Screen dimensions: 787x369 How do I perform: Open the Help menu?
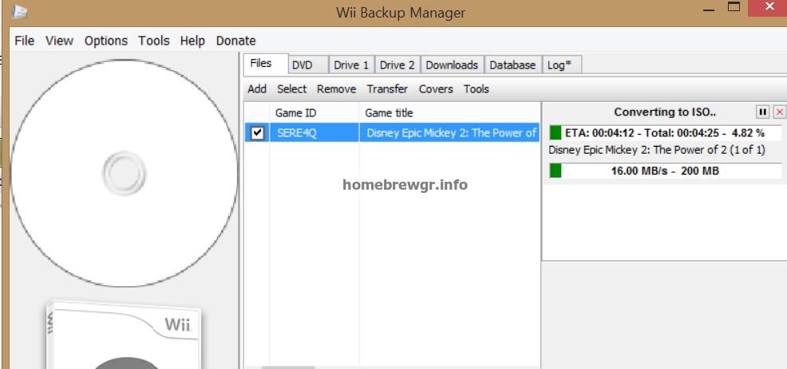click(x=192, y=41)
